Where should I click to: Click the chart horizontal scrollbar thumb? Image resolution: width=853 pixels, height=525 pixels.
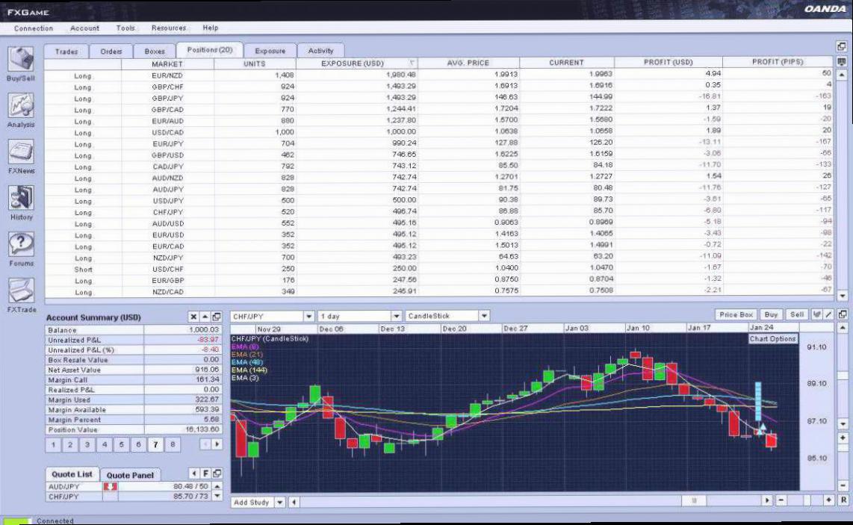tap(694, 500)
